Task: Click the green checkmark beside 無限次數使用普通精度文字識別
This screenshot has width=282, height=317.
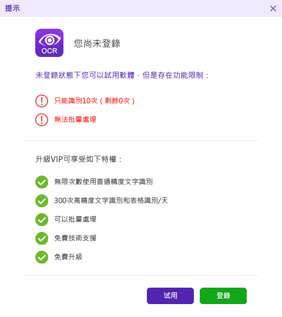Action: click(42, 182)
